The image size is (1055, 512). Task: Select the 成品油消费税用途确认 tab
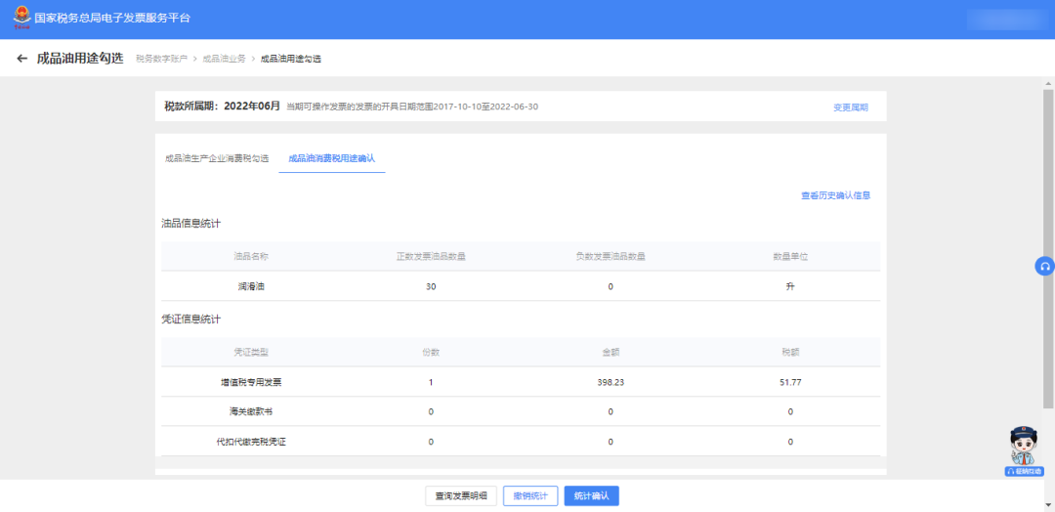pos(332,157)
